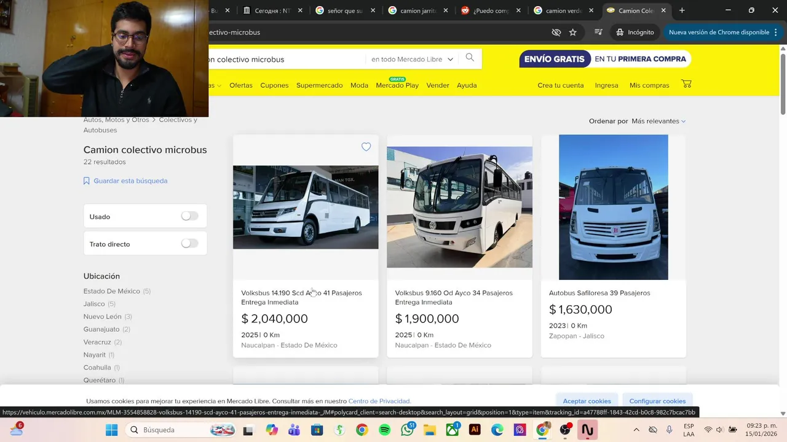Open the Supermercado menu item
The image size is (787, 442).
[319, 85]
